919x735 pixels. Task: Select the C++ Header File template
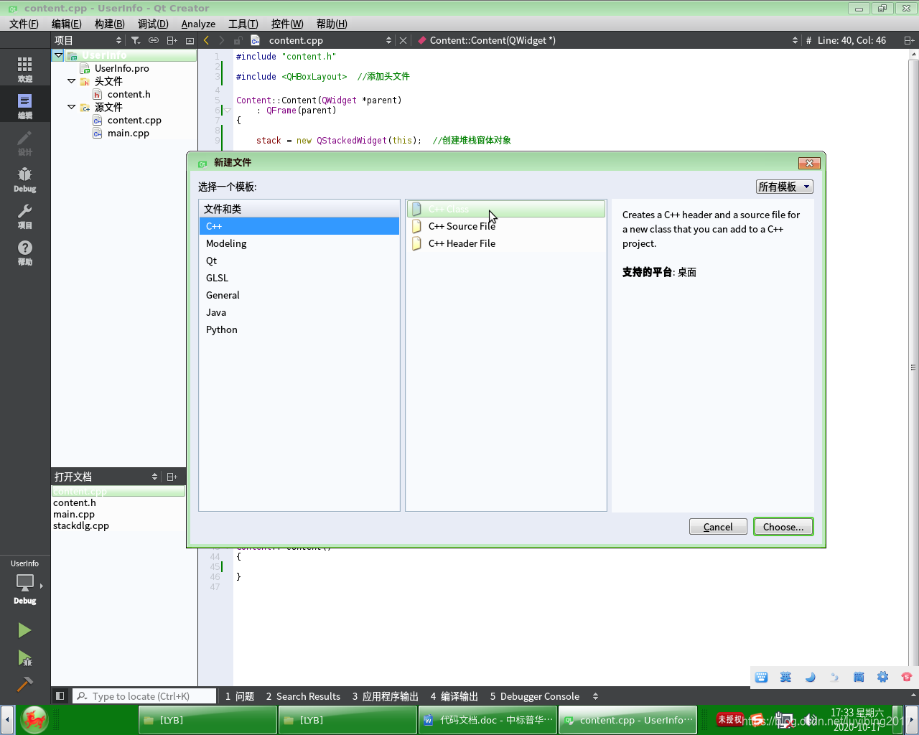(506, 243)
